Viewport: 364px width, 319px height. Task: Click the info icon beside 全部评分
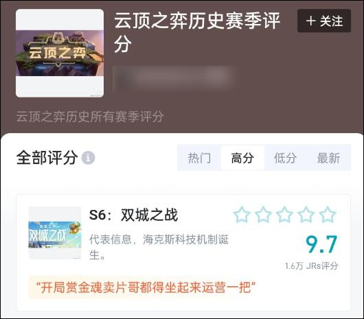(88, 158)
